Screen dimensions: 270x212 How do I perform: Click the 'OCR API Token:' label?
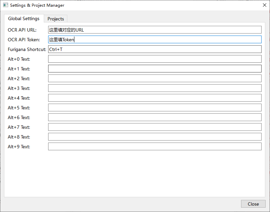(x=24, y=40)
